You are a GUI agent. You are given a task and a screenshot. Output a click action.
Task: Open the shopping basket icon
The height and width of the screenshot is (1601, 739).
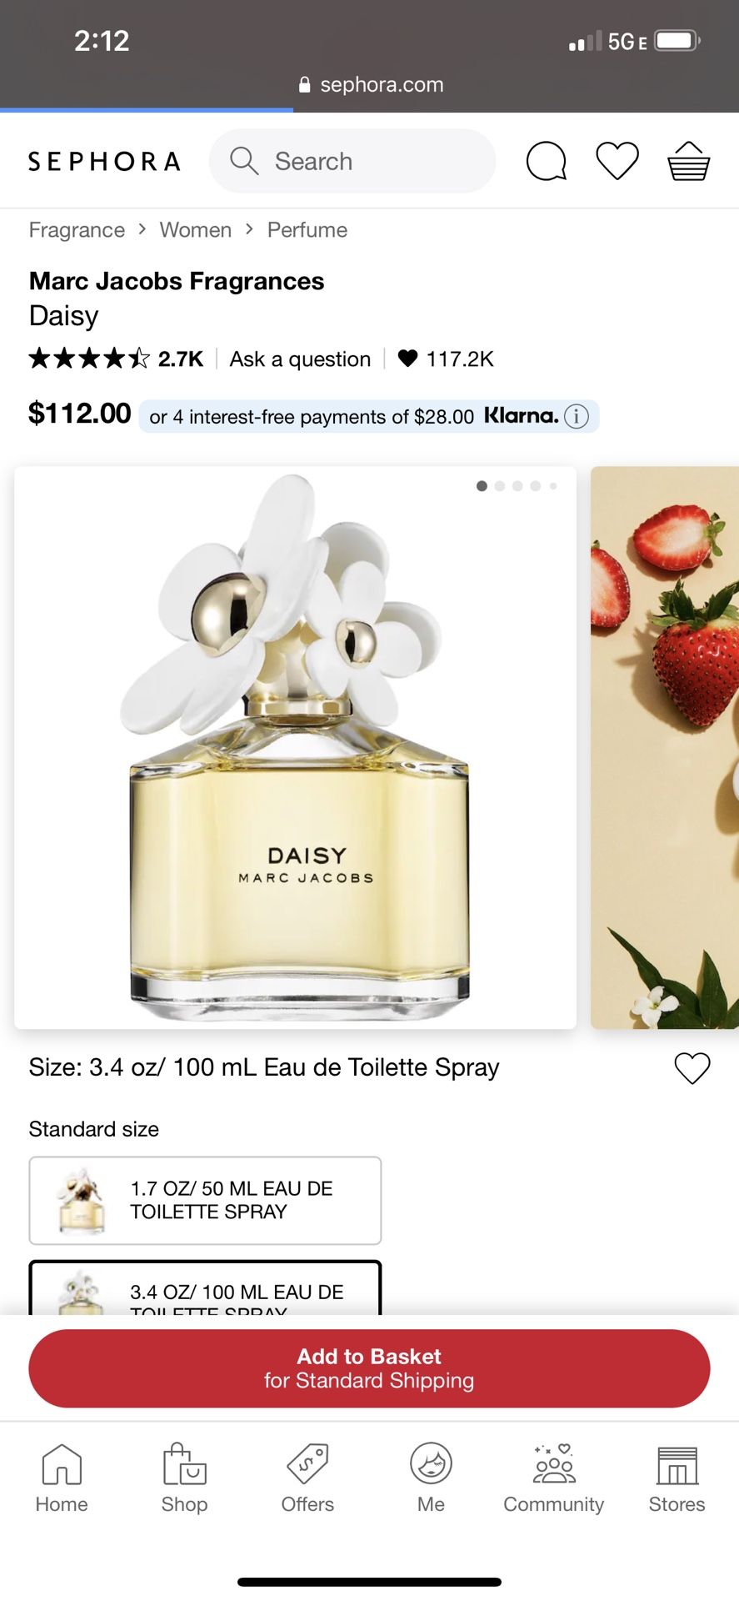pos(689,161)
